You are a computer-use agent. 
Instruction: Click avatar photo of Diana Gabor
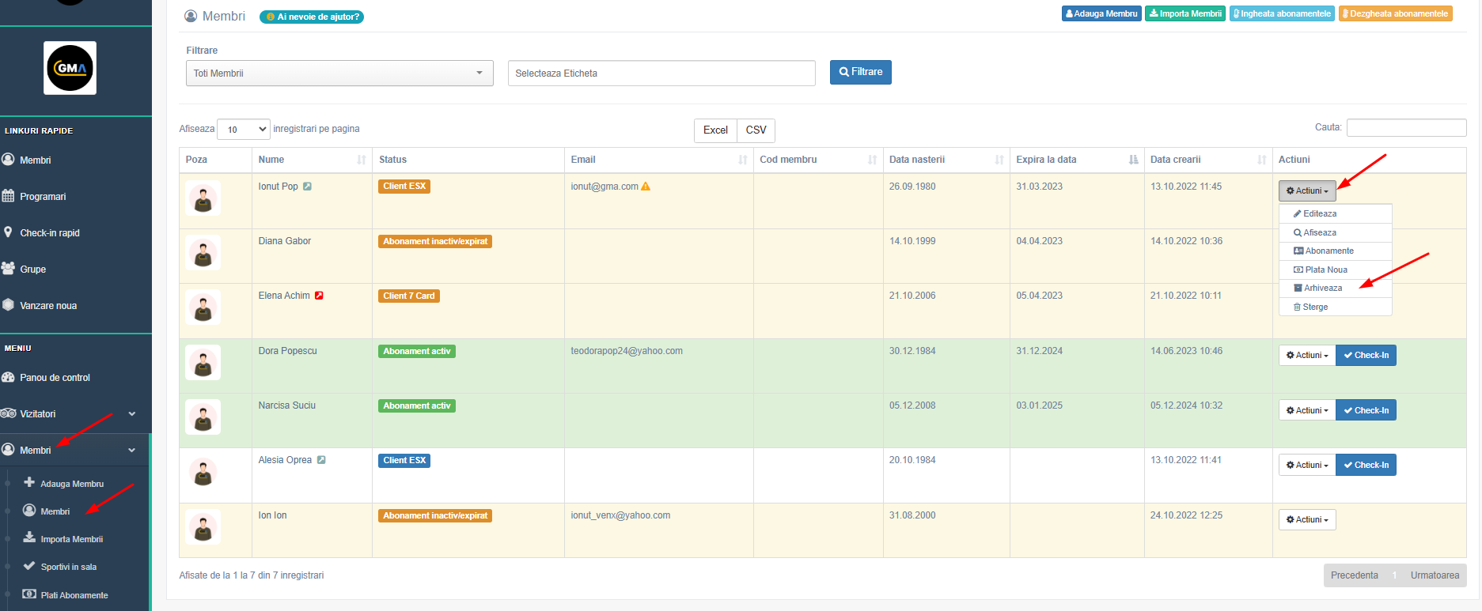[x=203, y=253]
